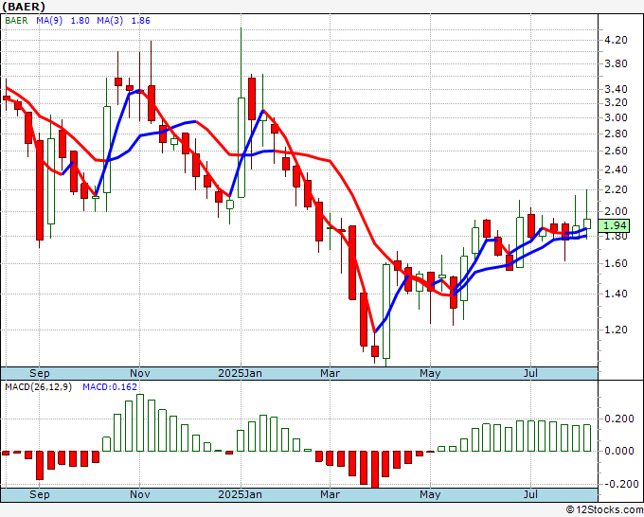Click the 3.20 price axis label
This screenshot has height=517, width=644.
click(616, 102)
